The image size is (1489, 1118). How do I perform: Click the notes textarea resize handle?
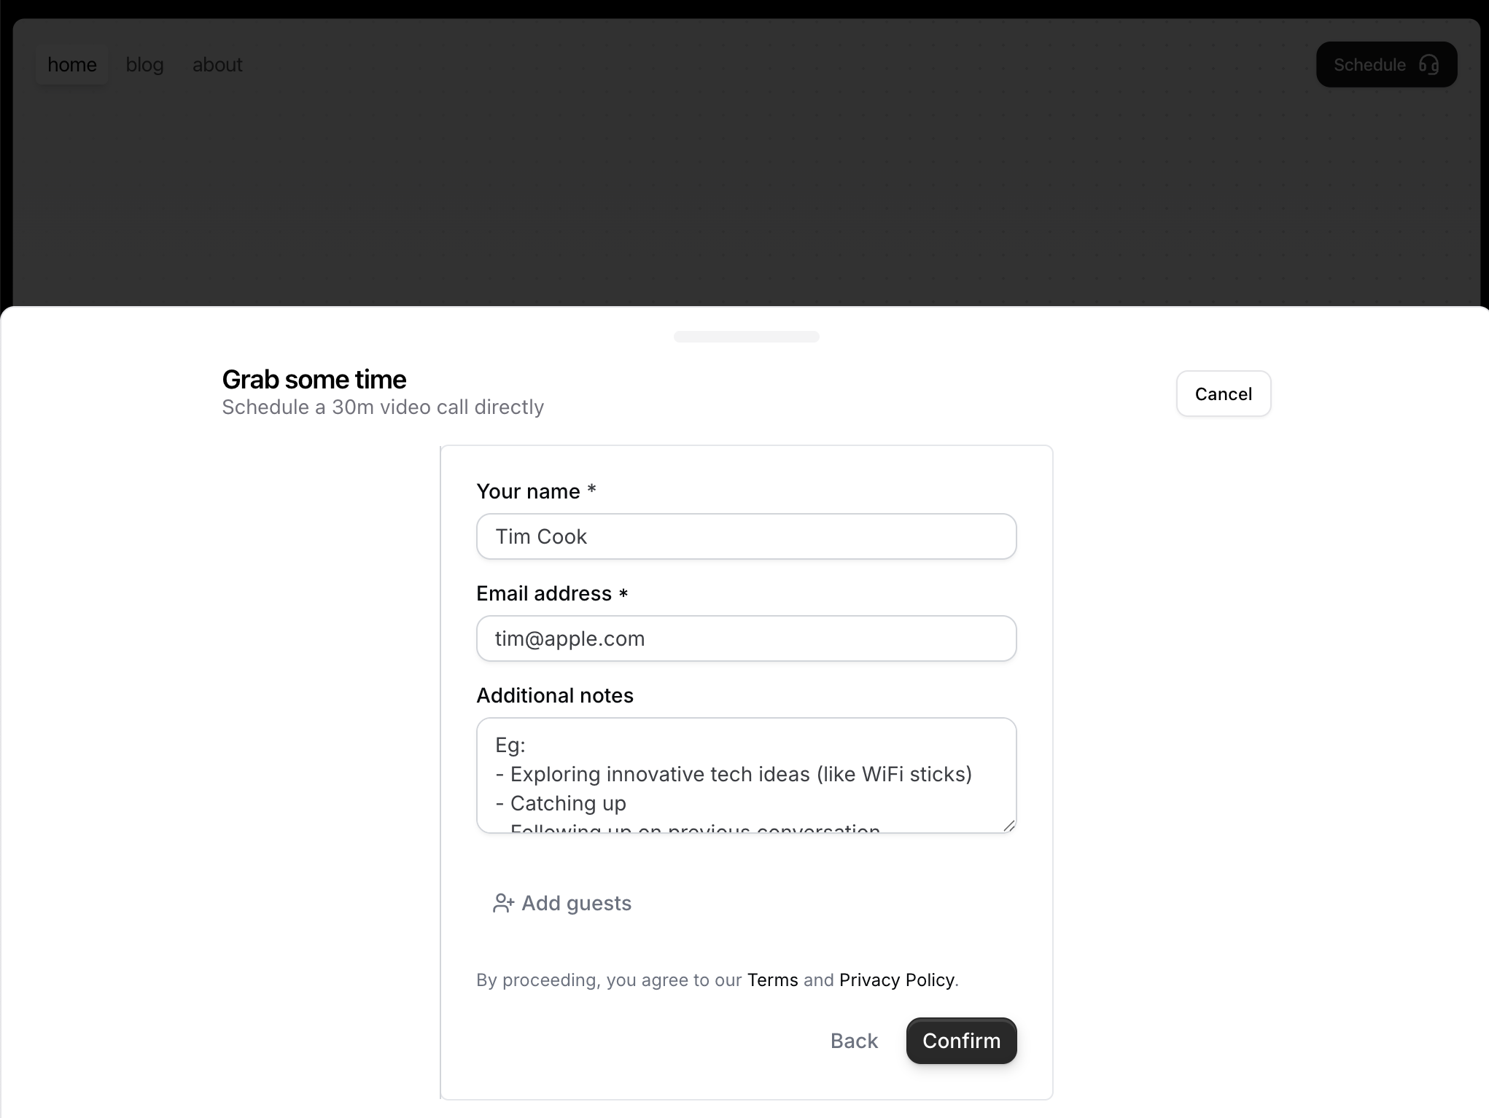pos(1008,825)
